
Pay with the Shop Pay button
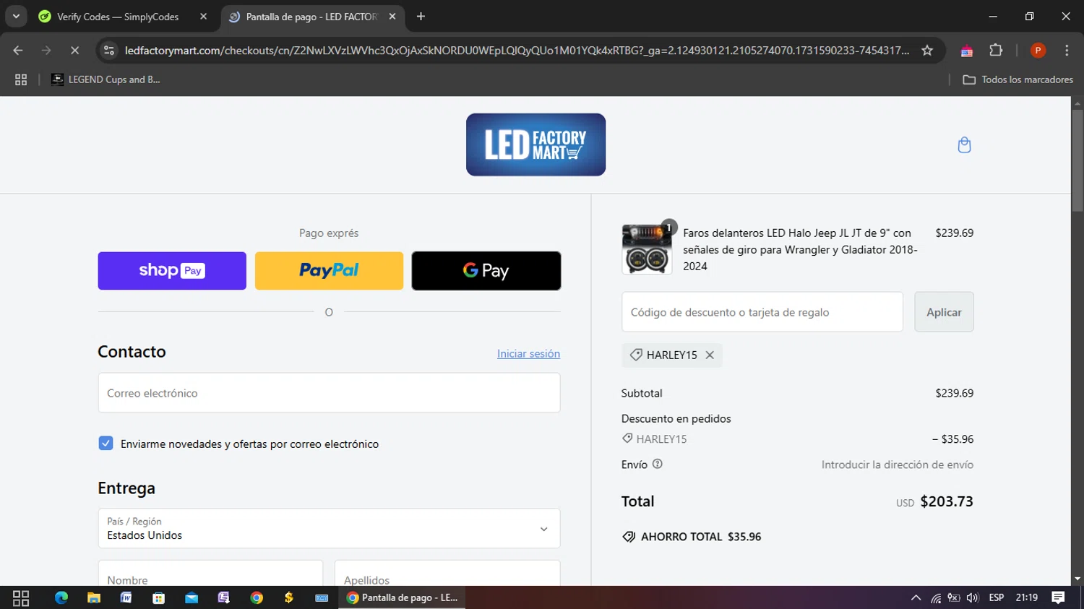pos(172,271)
